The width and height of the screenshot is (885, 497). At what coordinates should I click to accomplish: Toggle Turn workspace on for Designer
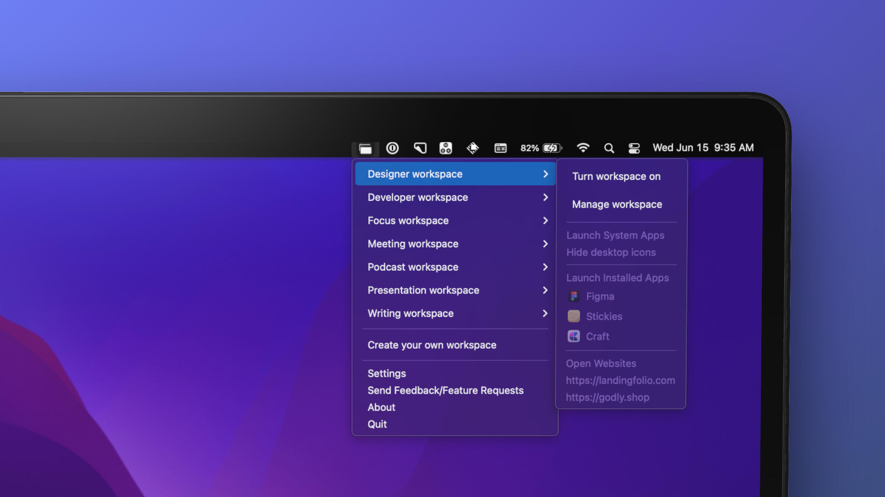tap(616, 176)
